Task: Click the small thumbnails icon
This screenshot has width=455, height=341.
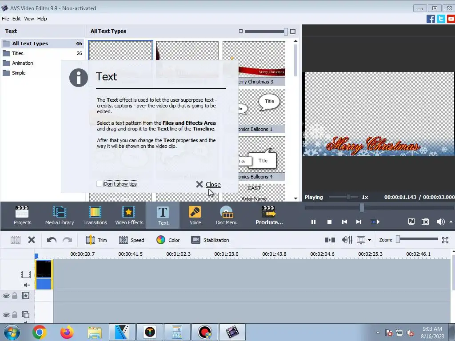Action: click(240, 31)
